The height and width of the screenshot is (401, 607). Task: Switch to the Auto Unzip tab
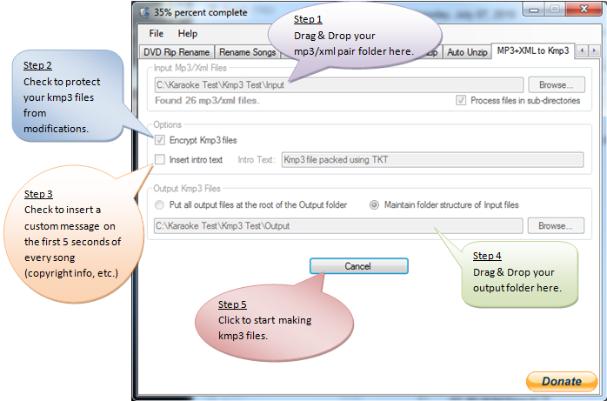pyautogui.click(x=467, y=52)
